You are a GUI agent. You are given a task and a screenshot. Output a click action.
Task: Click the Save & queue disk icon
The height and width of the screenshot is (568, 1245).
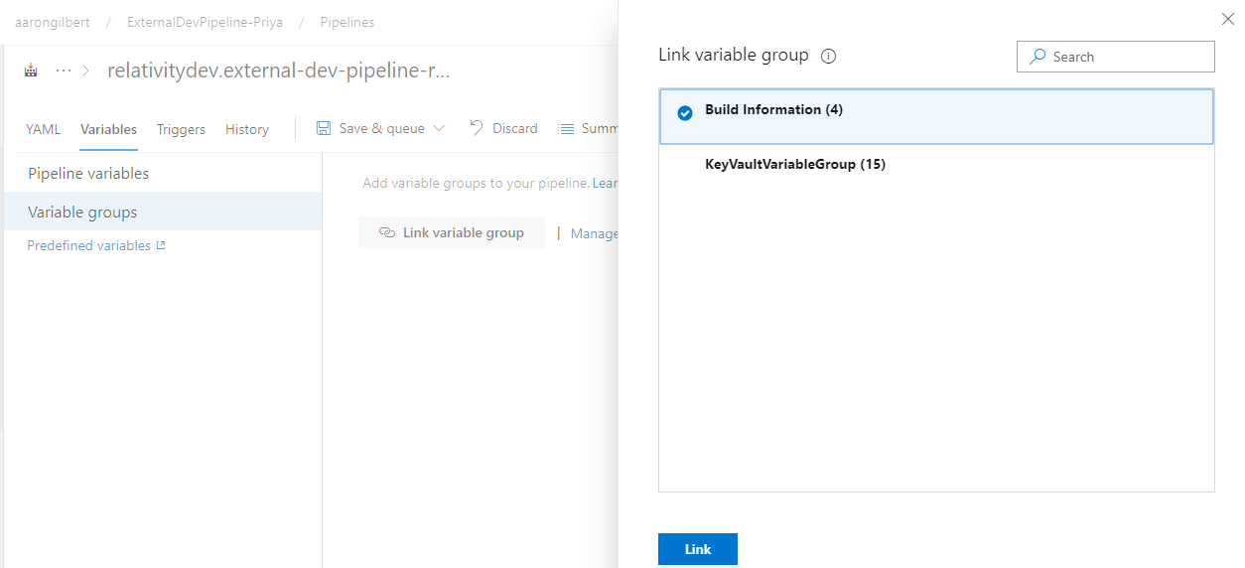[324, 128]
